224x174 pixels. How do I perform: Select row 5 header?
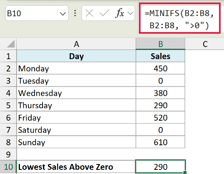tap(8, 105)
